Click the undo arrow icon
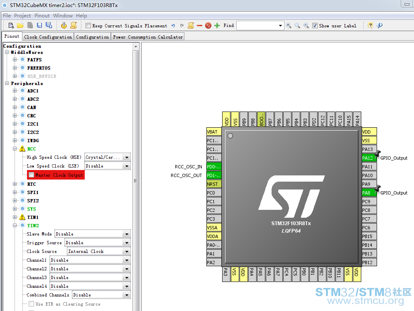Screen dimensions: 414x311 click(x=173, y=26)
